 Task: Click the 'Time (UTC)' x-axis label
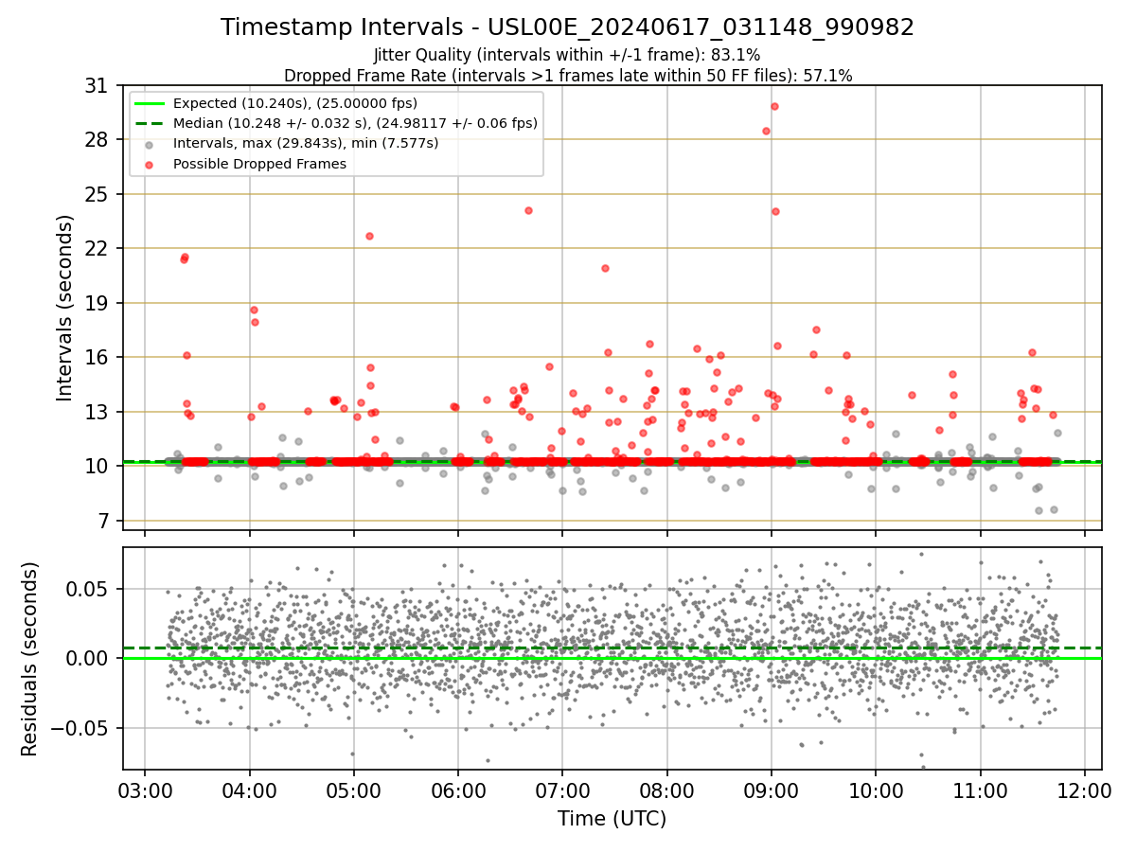612,819
